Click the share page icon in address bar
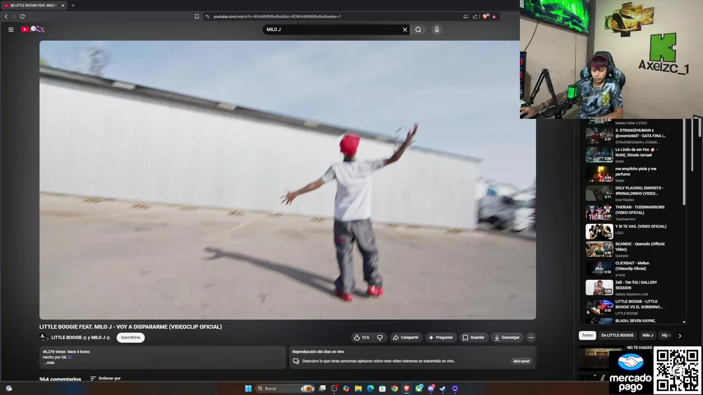The height and width of the screenshot is (395, 703). 475,16
